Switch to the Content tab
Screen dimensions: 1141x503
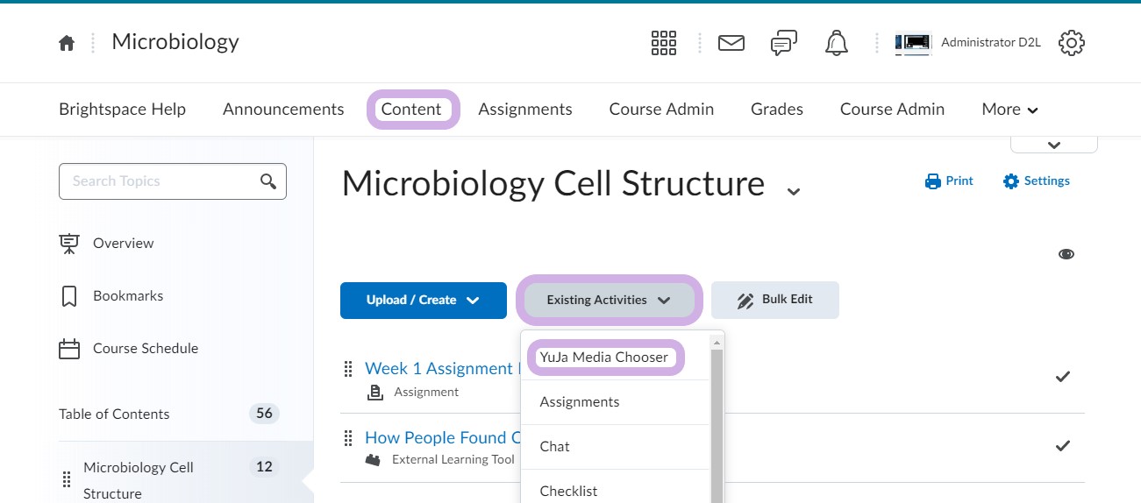(x=411, y=110)
